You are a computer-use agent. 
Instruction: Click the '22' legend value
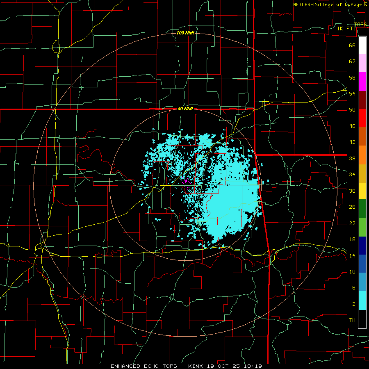(352, 223)
